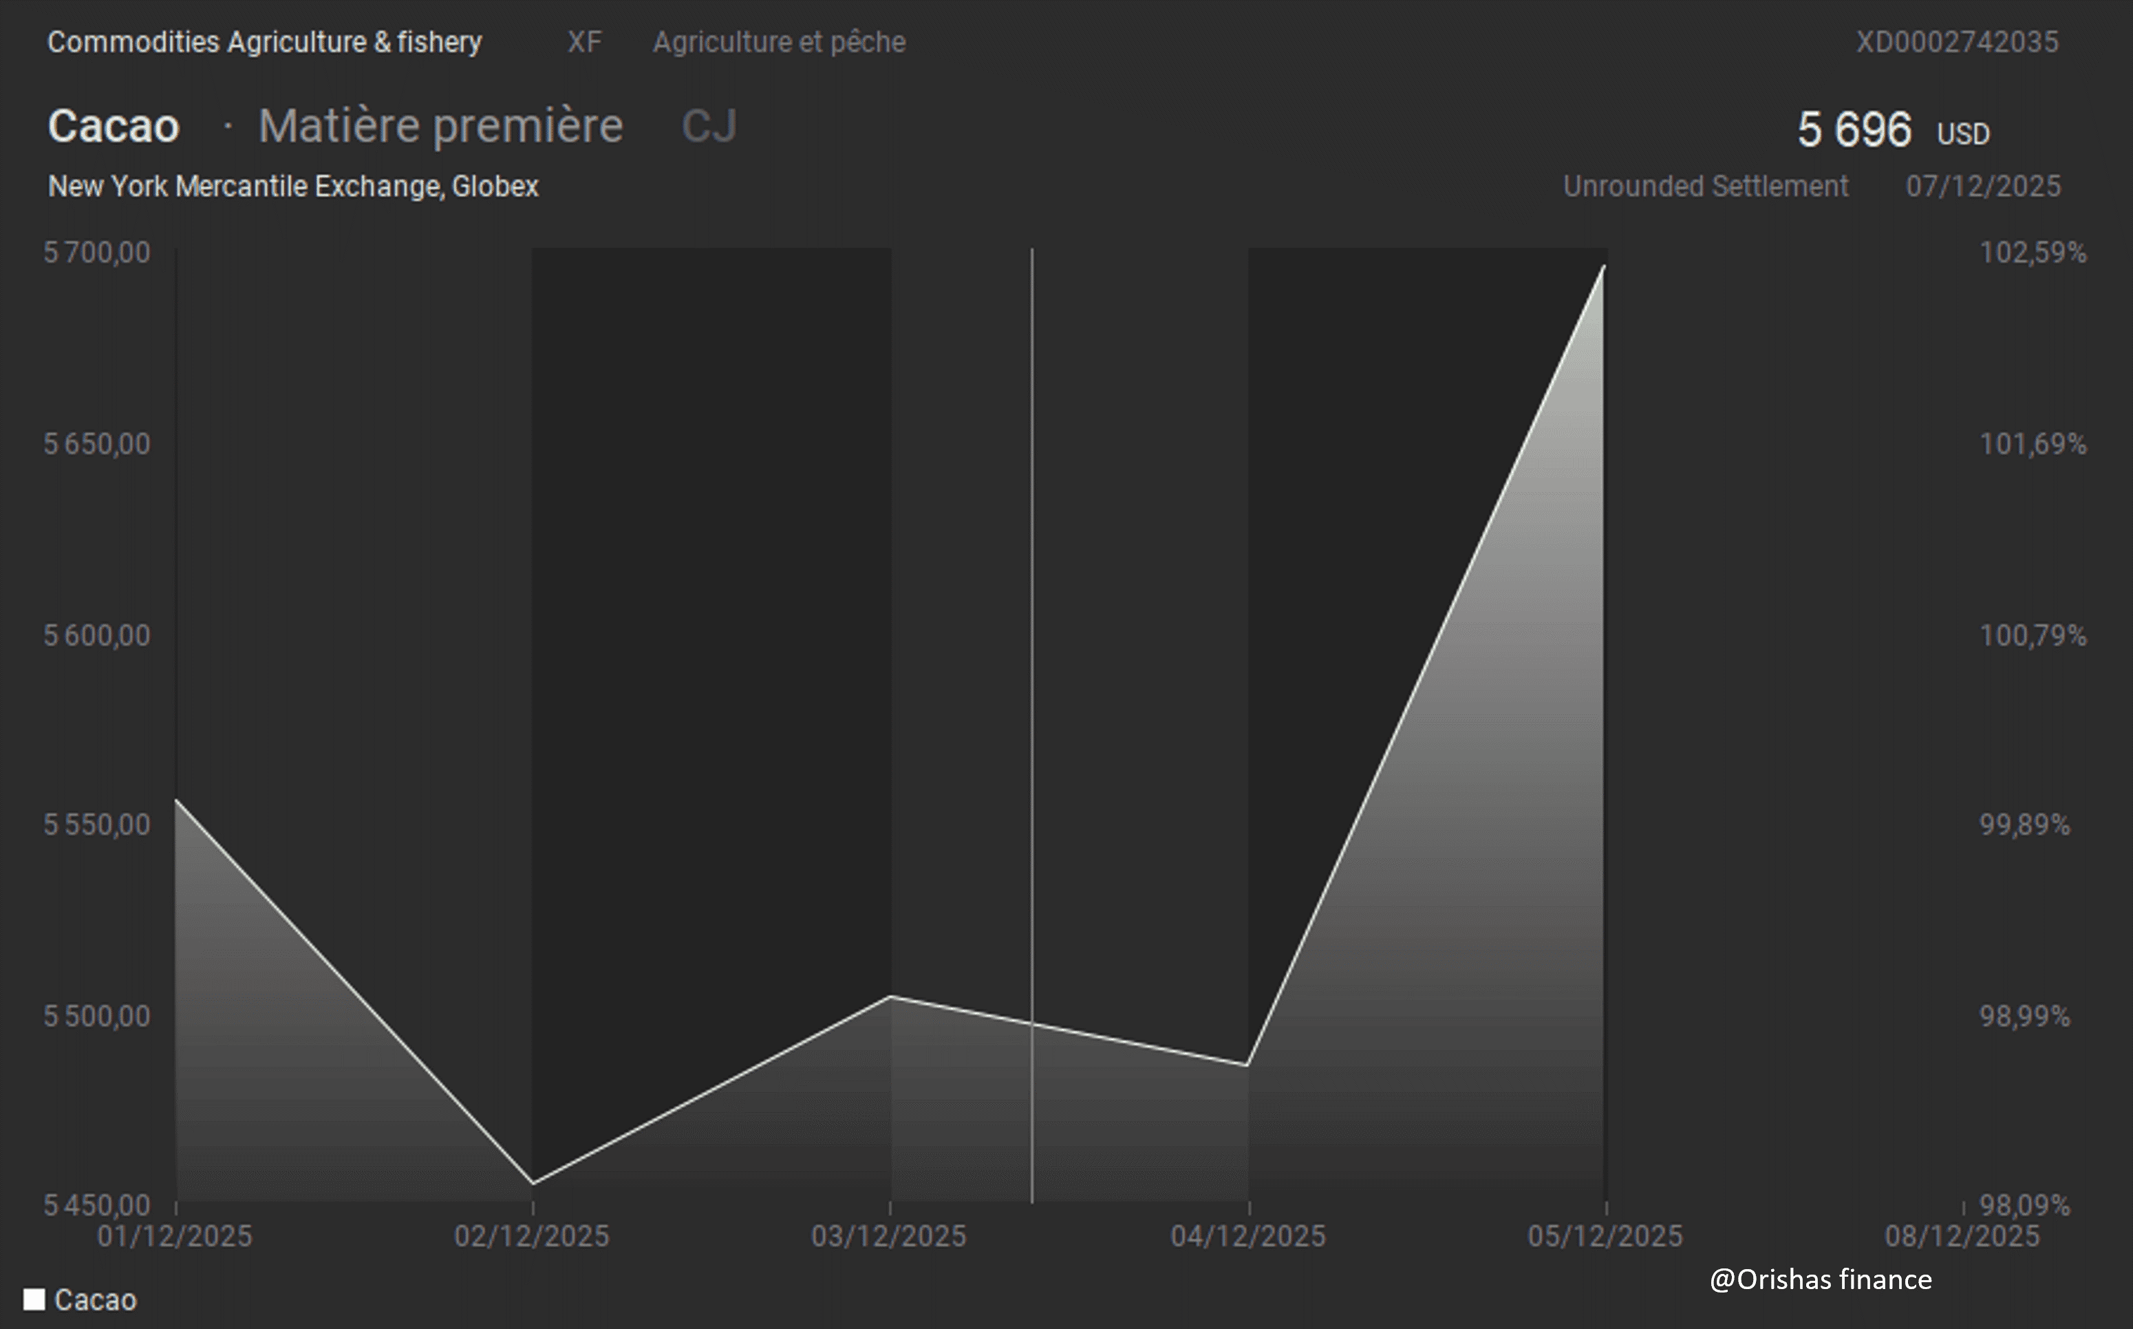Click the Cacao legend label

coord(95,1300)
